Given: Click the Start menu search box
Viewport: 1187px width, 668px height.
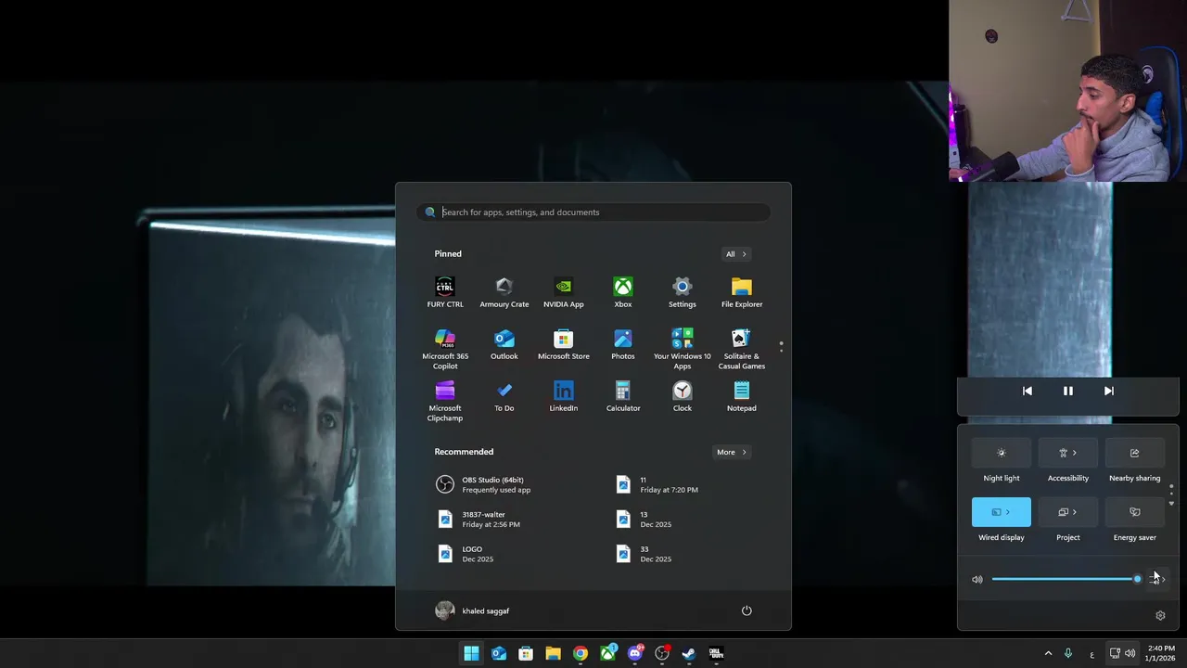Looking at the screenshot, I should [593, 212].
